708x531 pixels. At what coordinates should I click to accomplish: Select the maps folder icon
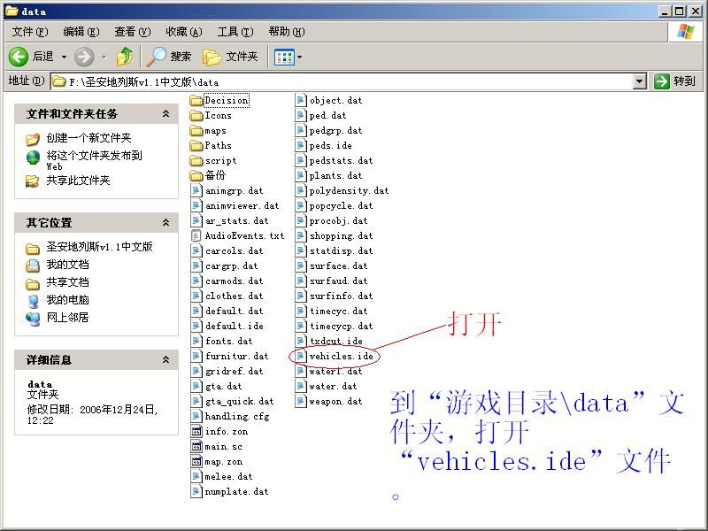tap(196, 130)
